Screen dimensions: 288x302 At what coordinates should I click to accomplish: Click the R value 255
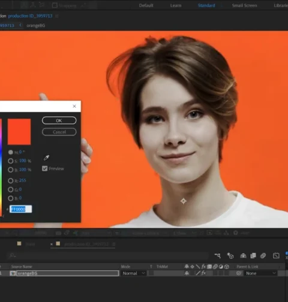click(23, 180)
